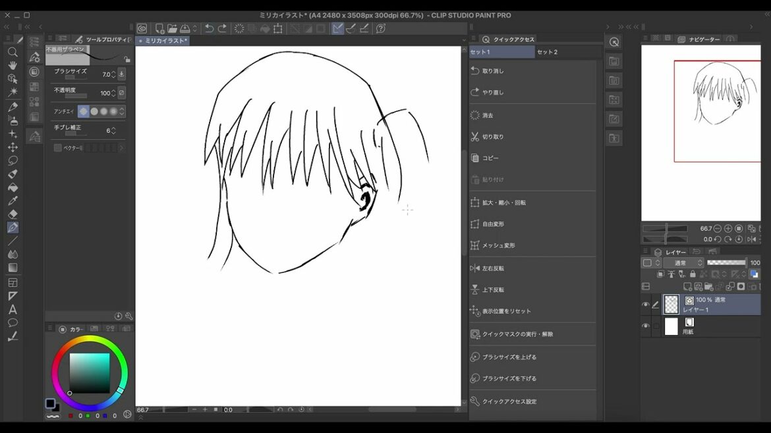
Task: Choose the Eyedropper tool
Action: click(x=13, y=201)
